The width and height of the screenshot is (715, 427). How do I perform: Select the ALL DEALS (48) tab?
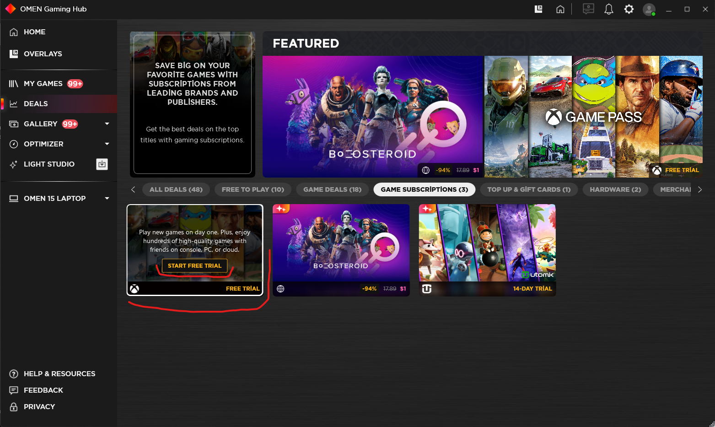tap(176, 189)
